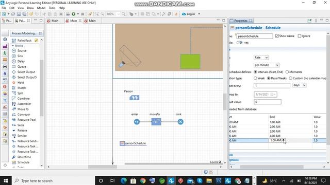Select the Match block in the palette
This screenshot has width=330, height=185.
click(x=19, y=88)
